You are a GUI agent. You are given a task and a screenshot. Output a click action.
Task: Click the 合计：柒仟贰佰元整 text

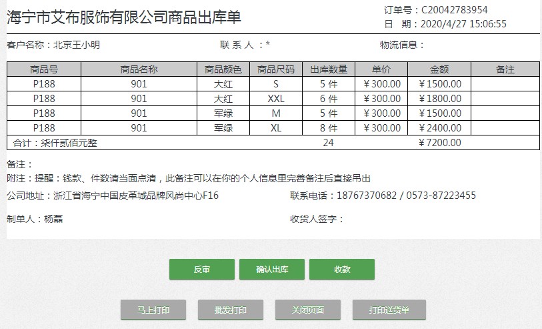(55, 143)
